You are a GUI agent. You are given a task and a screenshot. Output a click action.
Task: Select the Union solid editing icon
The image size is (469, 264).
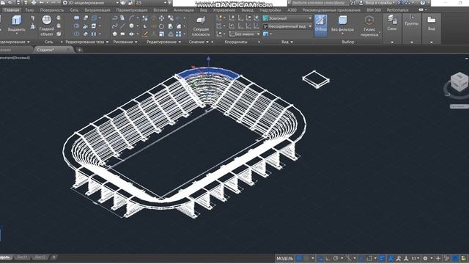[x=76, y=18]
